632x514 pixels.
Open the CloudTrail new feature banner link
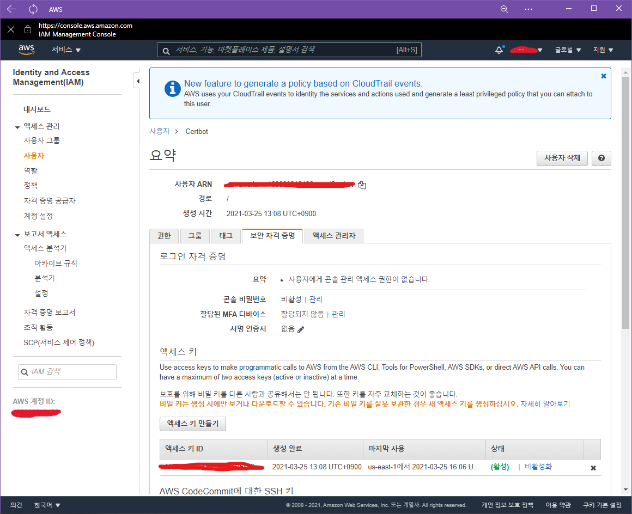(x=303, y=83)
